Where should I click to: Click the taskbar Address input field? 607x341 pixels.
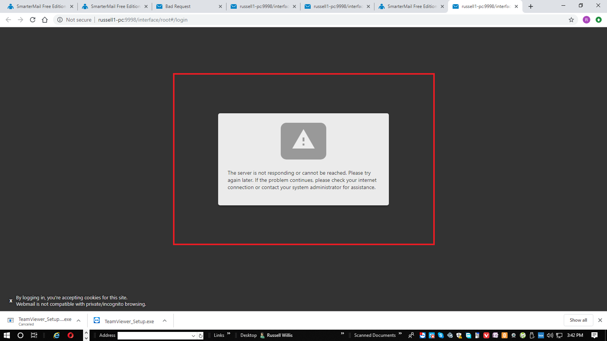coord(154,336)
